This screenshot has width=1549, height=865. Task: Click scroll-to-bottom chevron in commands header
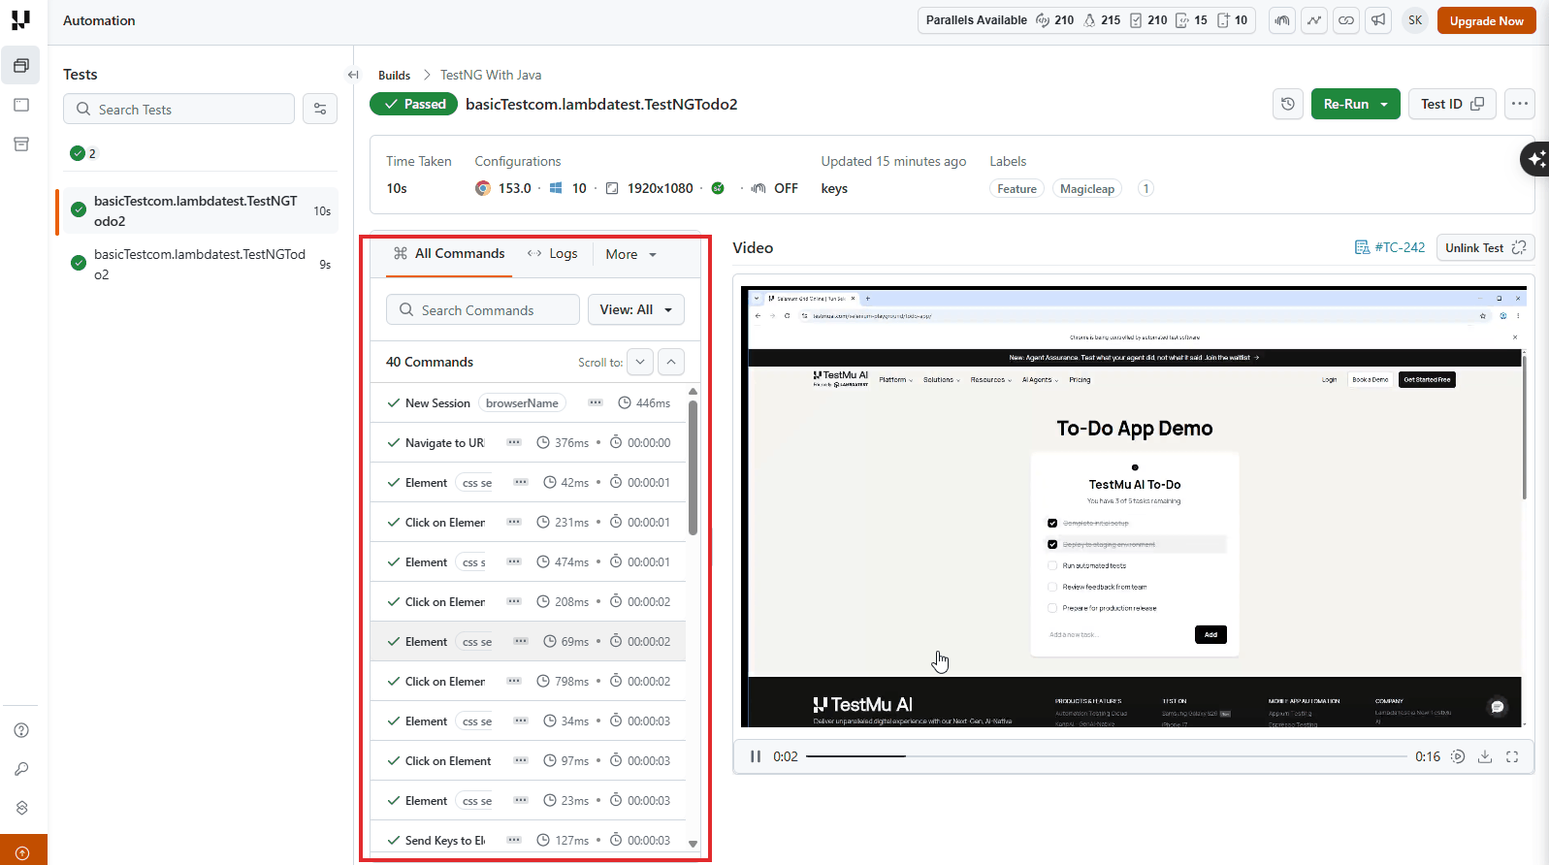[640, 362]
